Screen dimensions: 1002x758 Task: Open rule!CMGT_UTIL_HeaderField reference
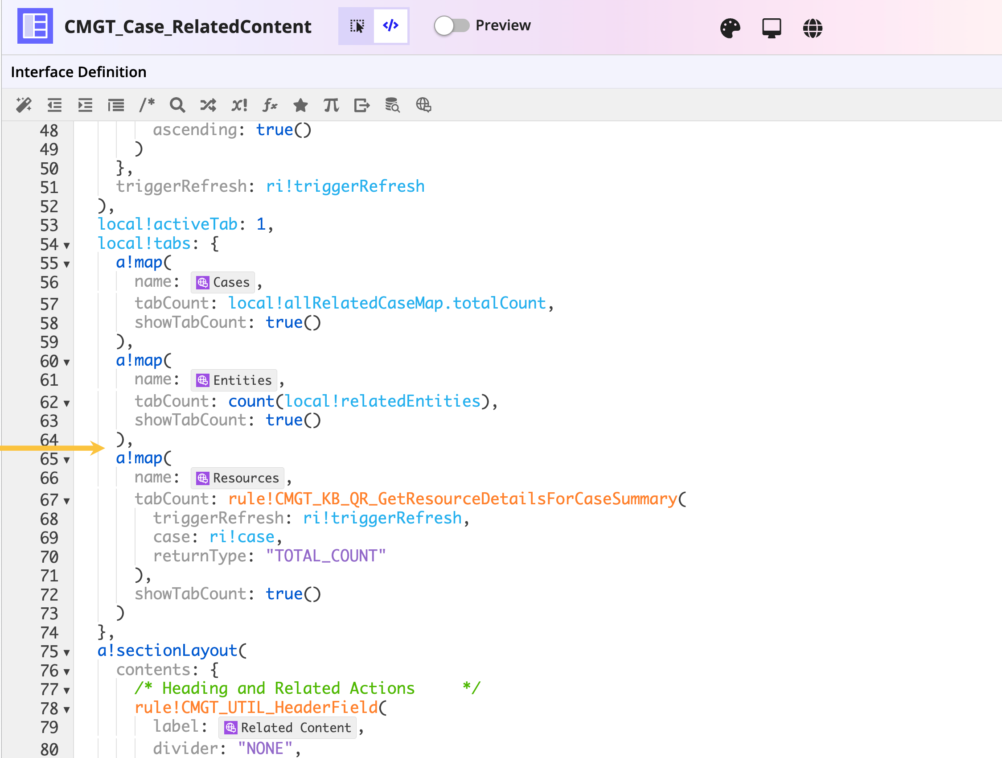pos(256,707)
